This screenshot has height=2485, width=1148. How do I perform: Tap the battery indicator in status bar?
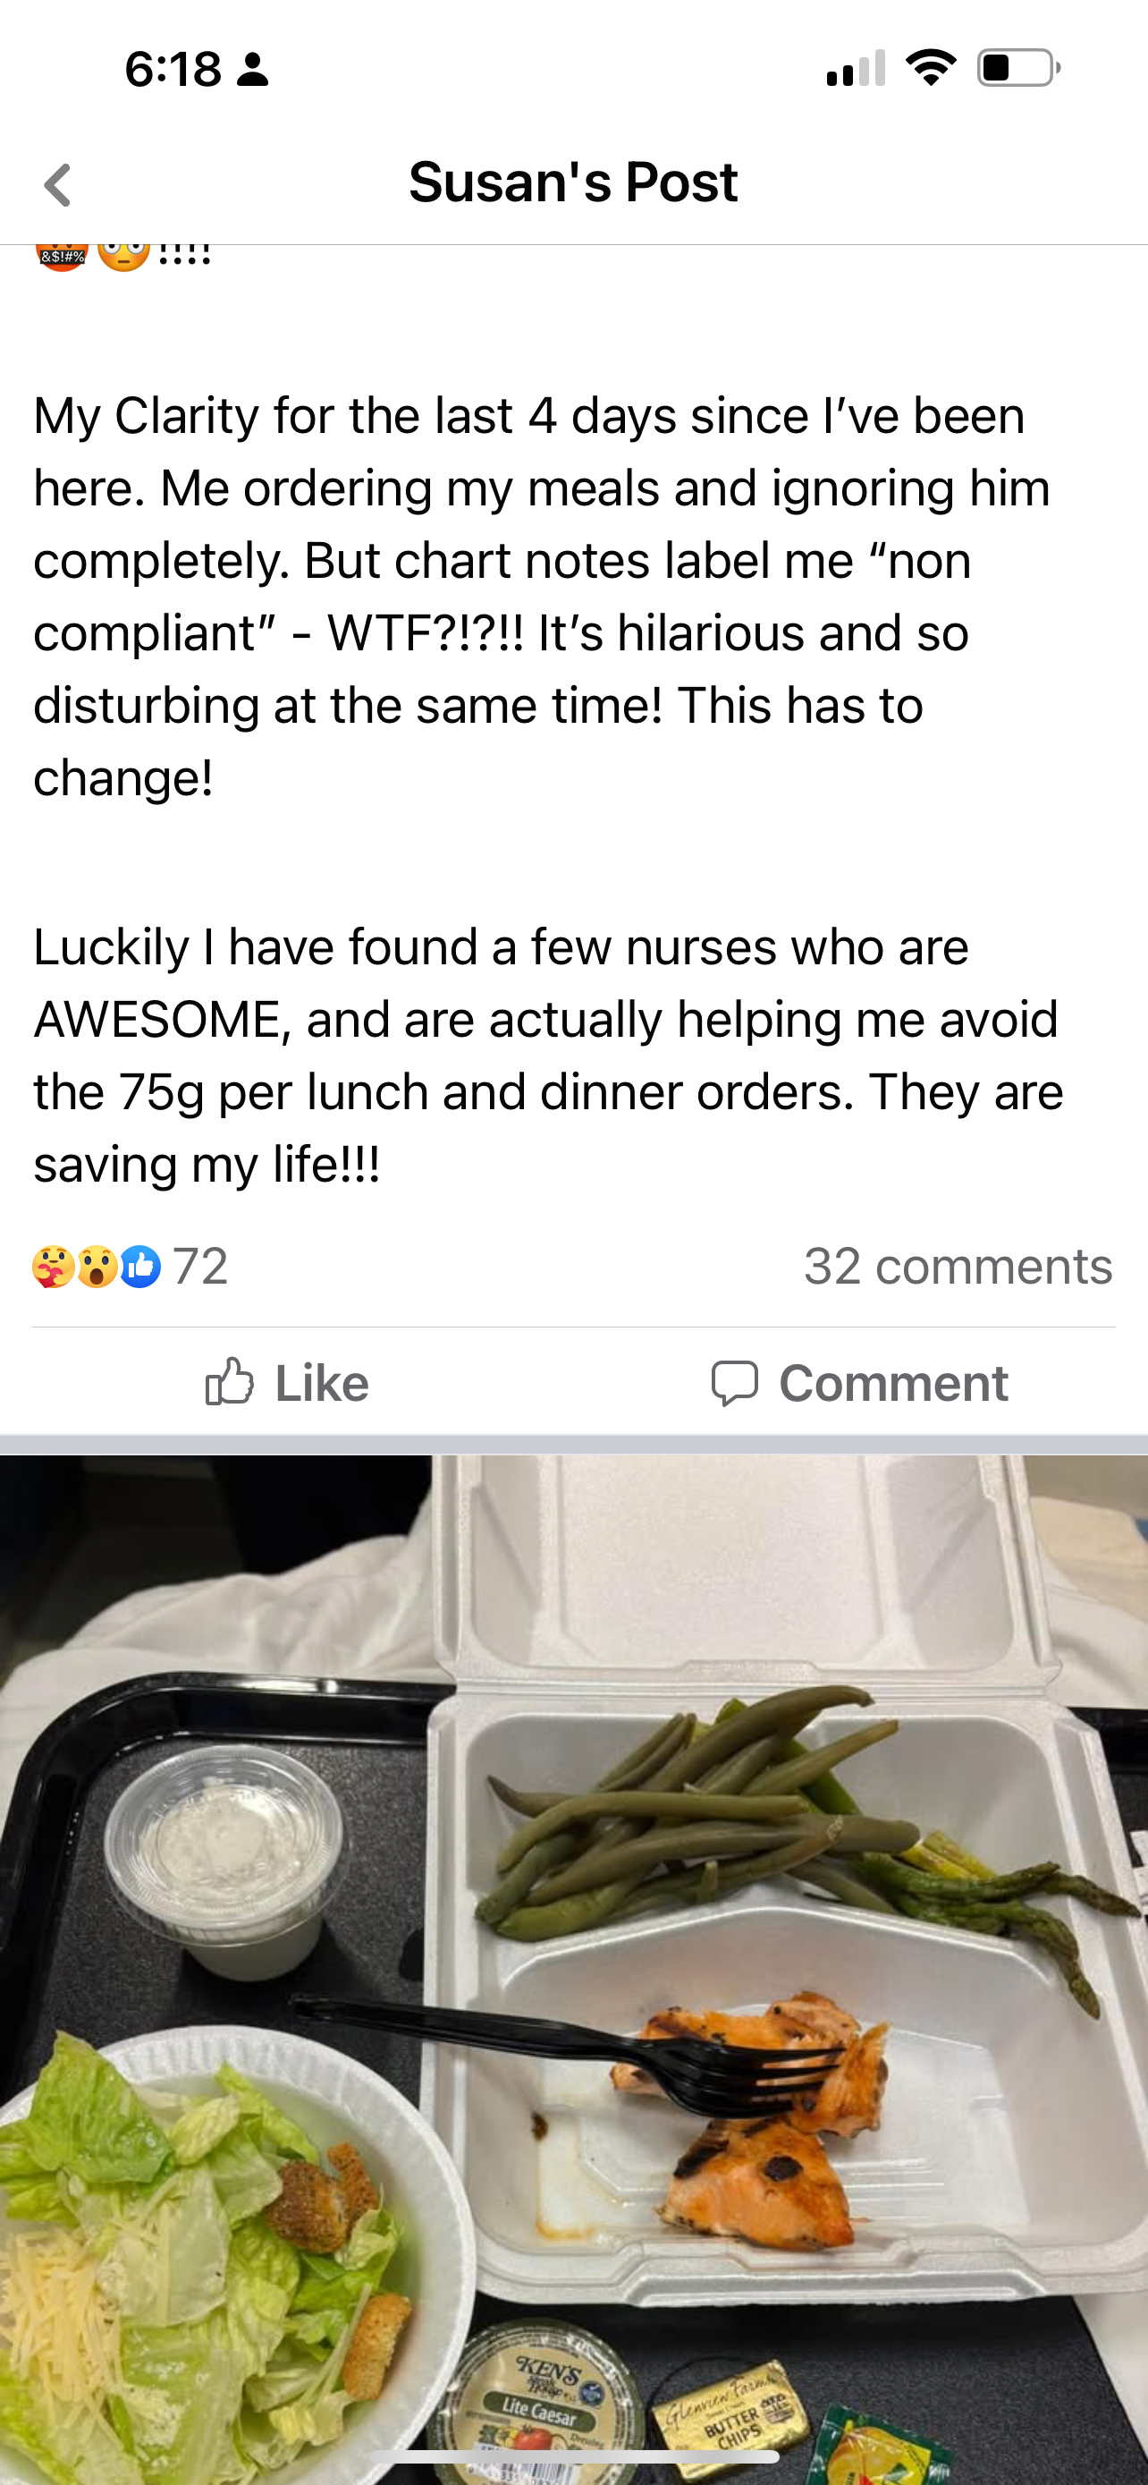tap(1019, 67)
